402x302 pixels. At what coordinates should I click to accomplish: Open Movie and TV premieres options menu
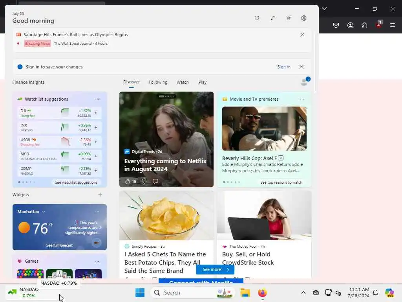(x=302, y=99)
